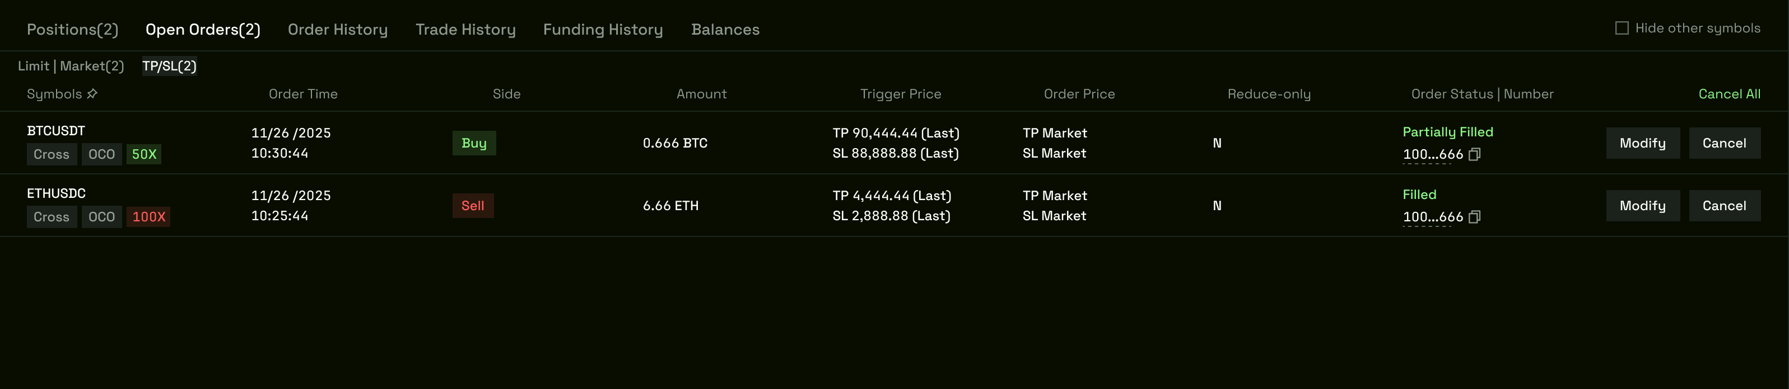Open the Trade History tab
The width and height of the screenshot is (1789, 389).
click(465, 30)
